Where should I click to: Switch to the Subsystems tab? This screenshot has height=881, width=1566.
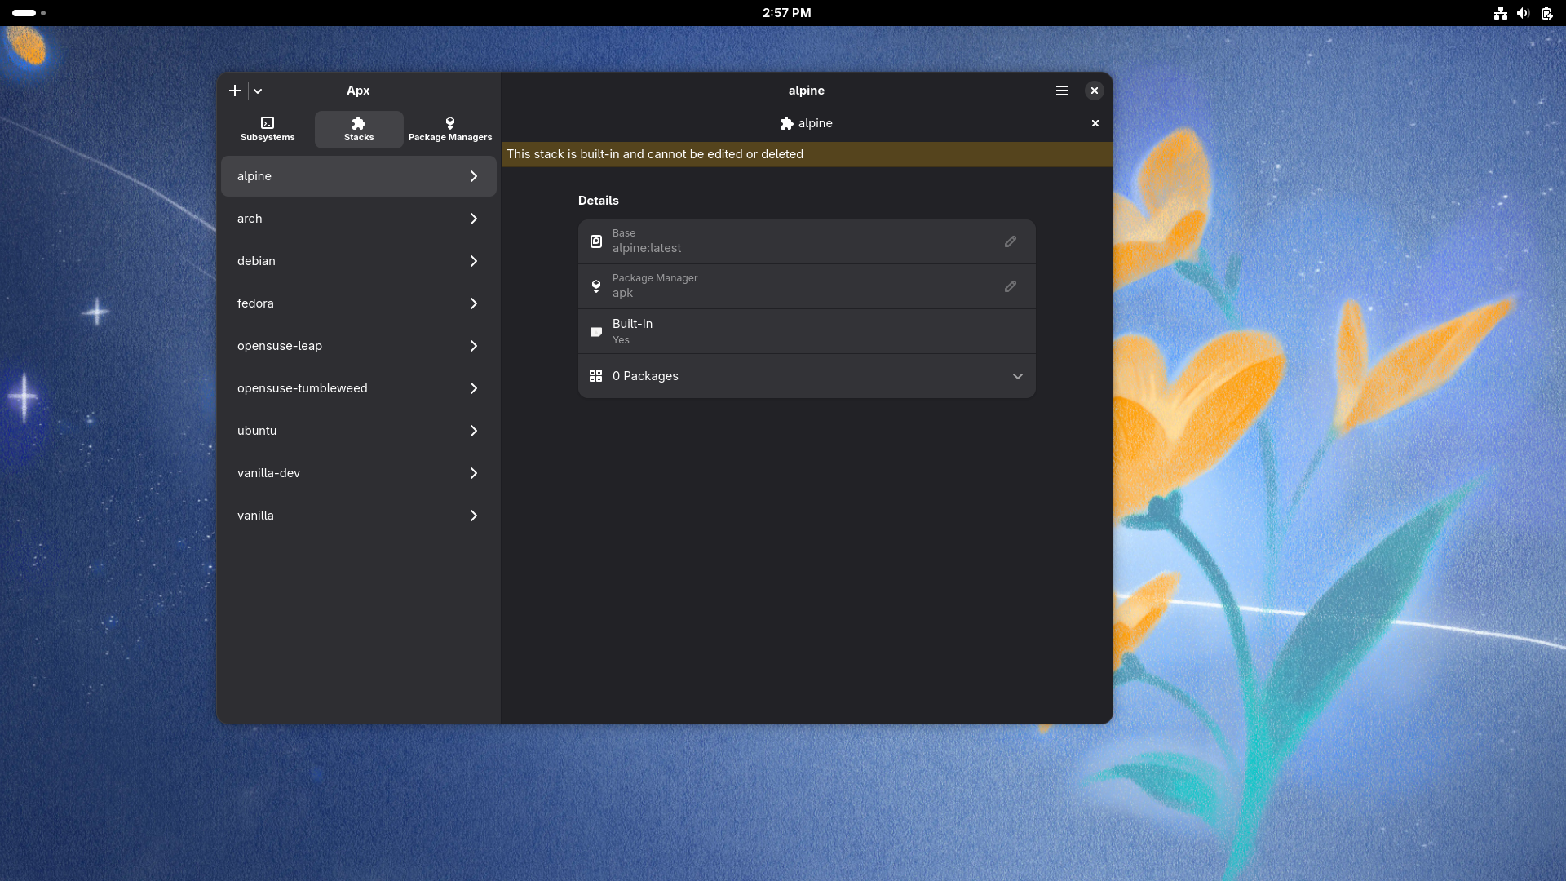tap(268, 129)
